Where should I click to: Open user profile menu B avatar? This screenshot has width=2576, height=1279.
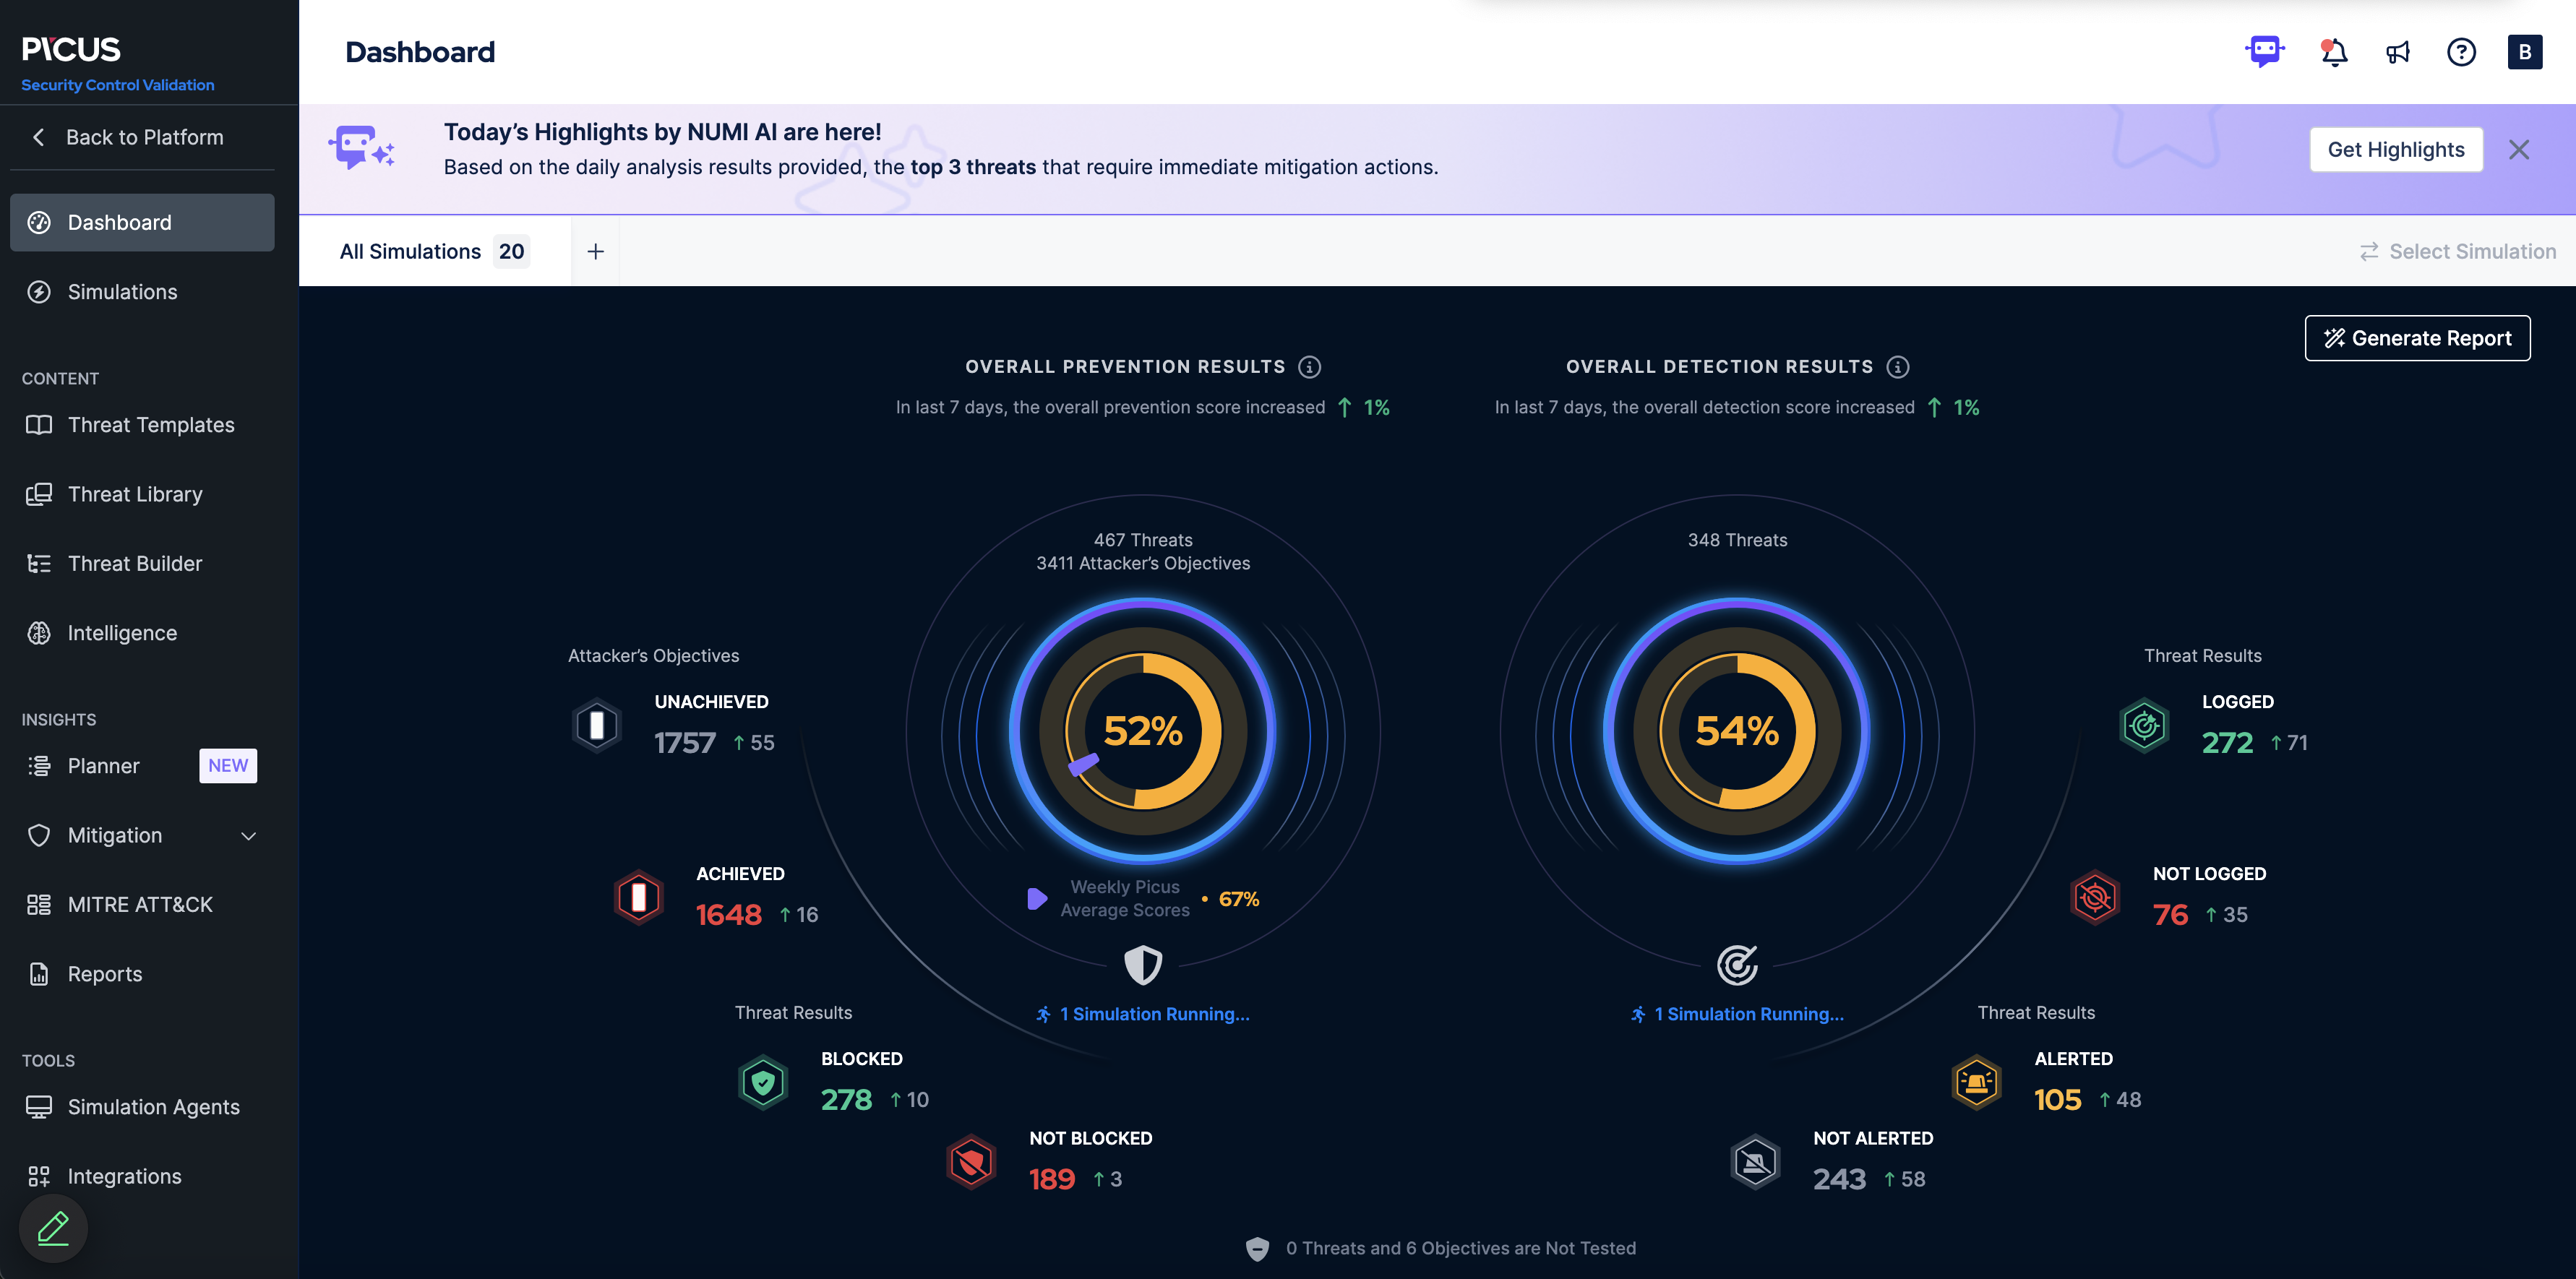[2524, 52]
